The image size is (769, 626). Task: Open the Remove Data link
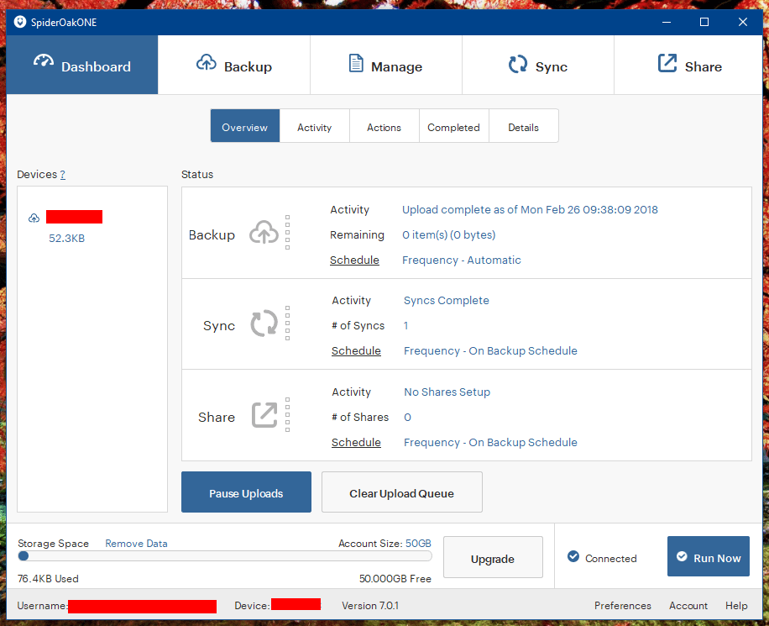tap(136, 543)
